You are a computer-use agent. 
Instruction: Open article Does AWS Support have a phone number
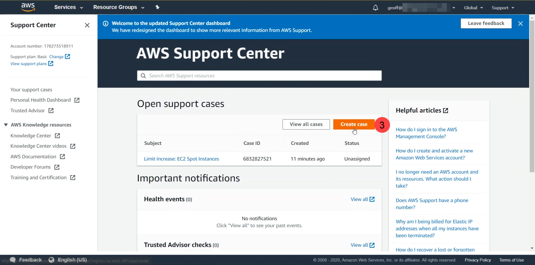432,204
